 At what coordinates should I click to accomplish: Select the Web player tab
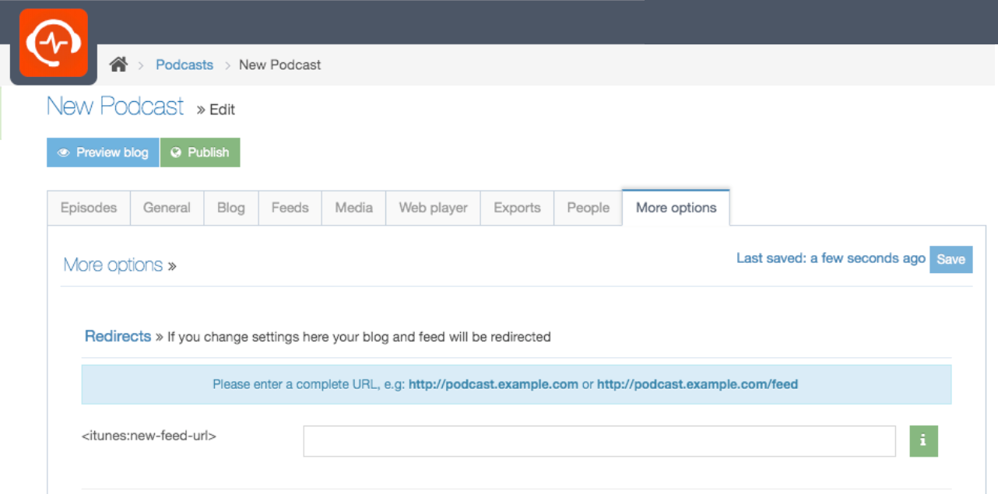pyautogui.click(x=433, y=208)
